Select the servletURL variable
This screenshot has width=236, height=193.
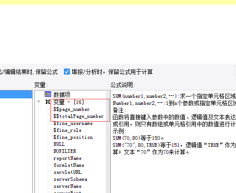pos(68,172)
